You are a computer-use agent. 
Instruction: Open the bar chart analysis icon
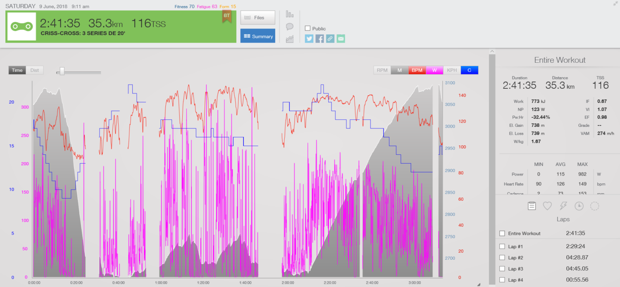click(x=290, y=14)
